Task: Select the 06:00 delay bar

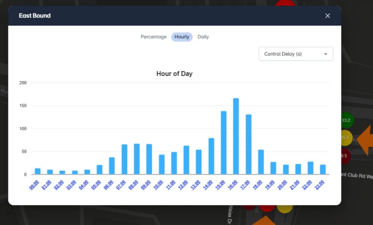Action: coord(112,166)
